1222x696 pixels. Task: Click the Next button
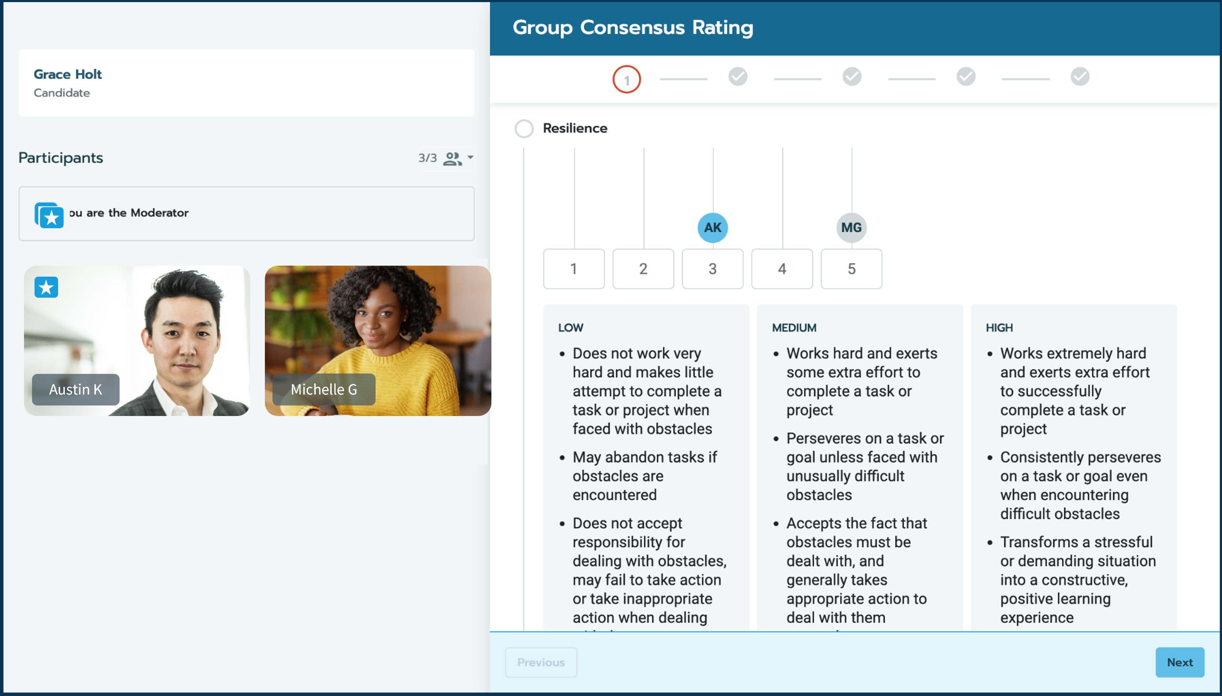pyautogui.click(x=1179, y=662)
